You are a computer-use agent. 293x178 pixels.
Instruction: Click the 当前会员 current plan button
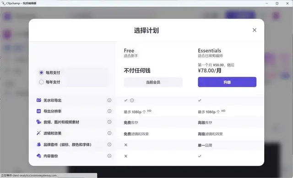(153, 82)
